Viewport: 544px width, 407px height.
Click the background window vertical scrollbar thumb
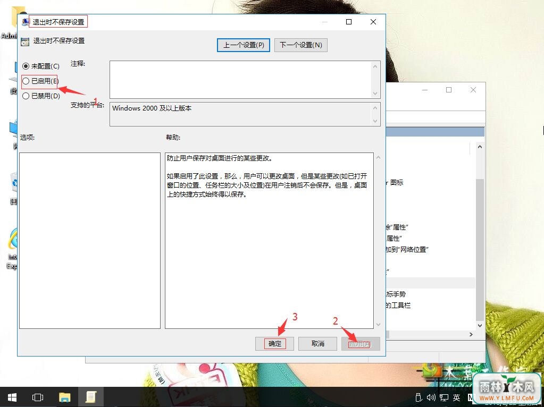[480, 250]
